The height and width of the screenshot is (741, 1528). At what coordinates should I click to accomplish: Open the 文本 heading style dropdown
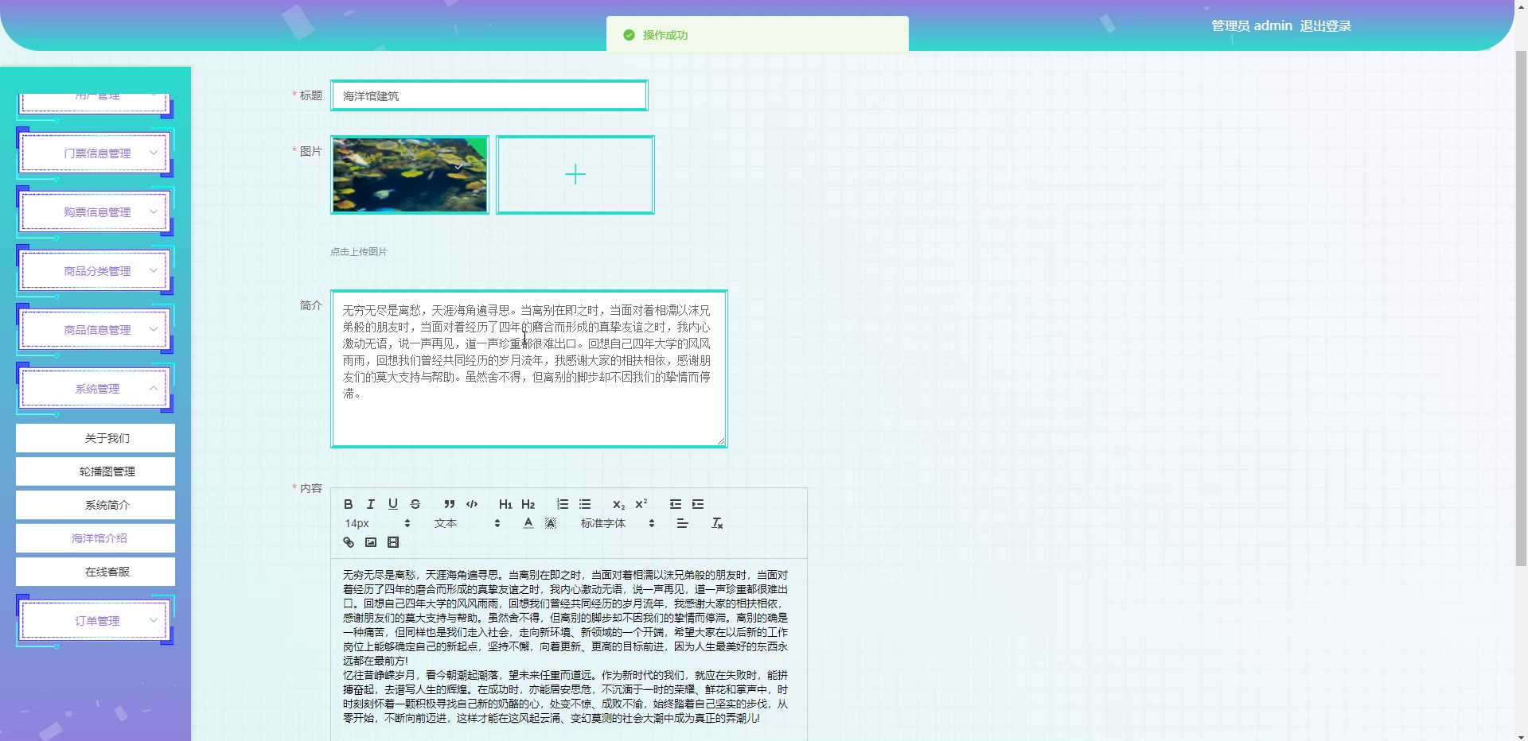click(x=467, y=523)
